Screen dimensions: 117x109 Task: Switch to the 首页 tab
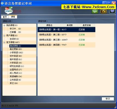point(5,17)
